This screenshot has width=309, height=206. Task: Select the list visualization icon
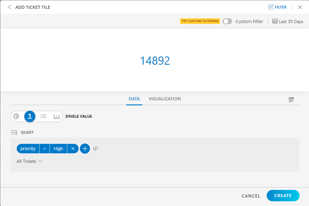point(43,116)
